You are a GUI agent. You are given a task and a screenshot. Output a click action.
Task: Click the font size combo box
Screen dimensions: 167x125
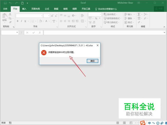(x=47, y=16)
